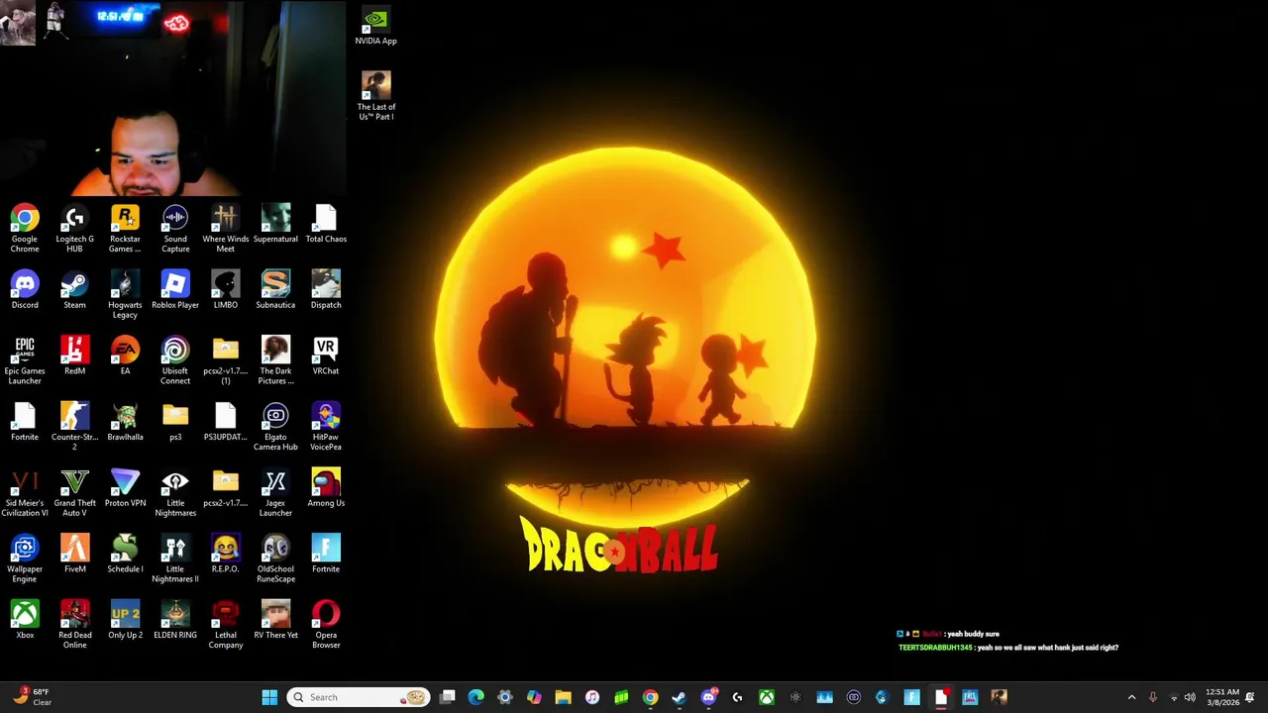Launch Where Winds Meet game shortcut
Viewport: 1268px width, 713px height.
225,229
